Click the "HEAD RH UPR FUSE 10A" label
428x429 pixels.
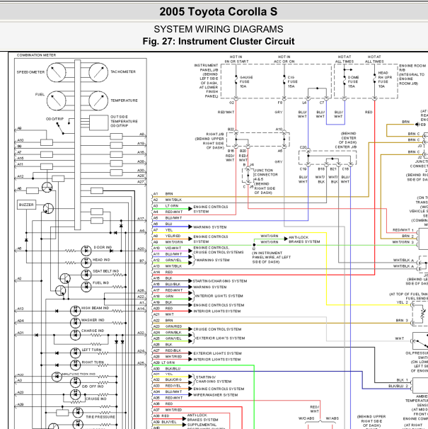coord(385,79)
